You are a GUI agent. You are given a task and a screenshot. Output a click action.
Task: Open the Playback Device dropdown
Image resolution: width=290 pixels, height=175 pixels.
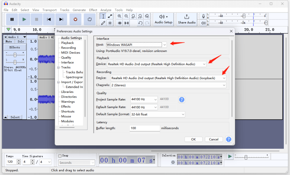tap(157, 64)
